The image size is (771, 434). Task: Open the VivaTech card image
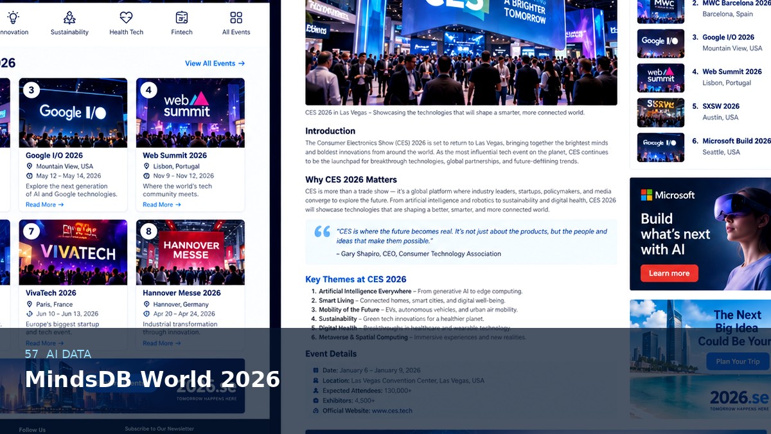pyautogui.click(x=73, y=252)
